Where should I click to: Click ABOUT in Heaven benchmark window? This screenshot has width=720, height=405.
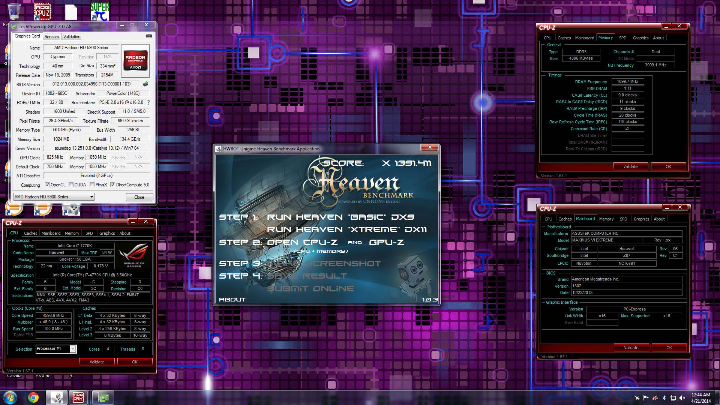(232, 300)
